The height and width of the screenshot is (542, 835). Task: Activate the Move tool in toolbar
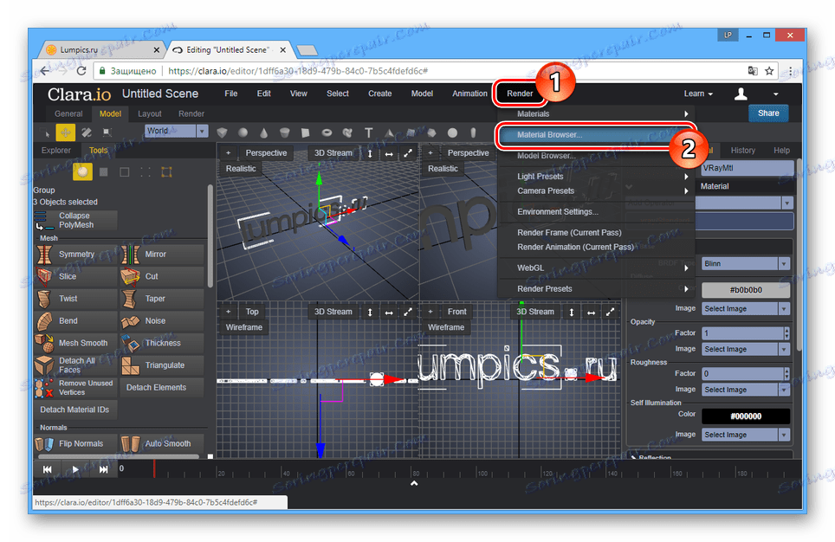pos(66,132)
